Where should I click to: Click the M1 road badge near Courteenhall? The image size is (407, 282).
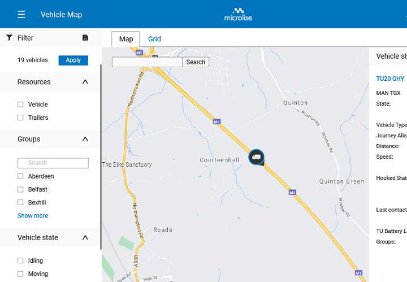(x=216, y=122)
